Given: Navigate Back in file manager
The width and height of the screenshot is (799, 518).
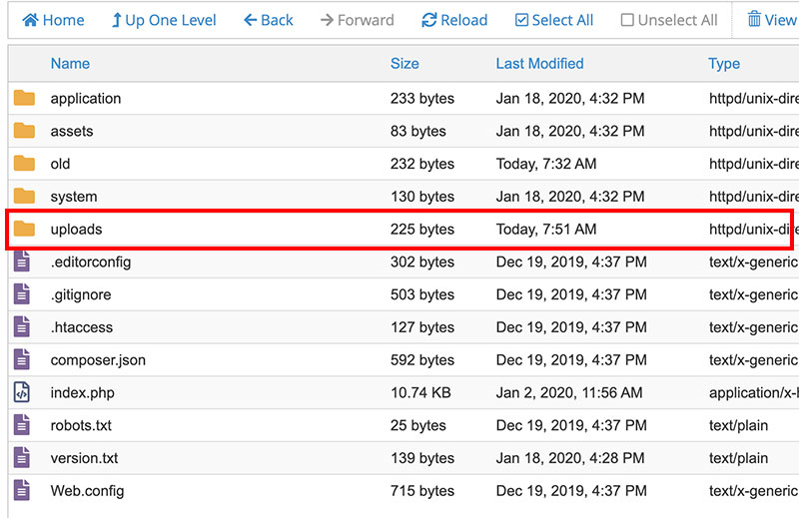Looking at the screenshot, I should pyautogui.click(x=269, y=20).
